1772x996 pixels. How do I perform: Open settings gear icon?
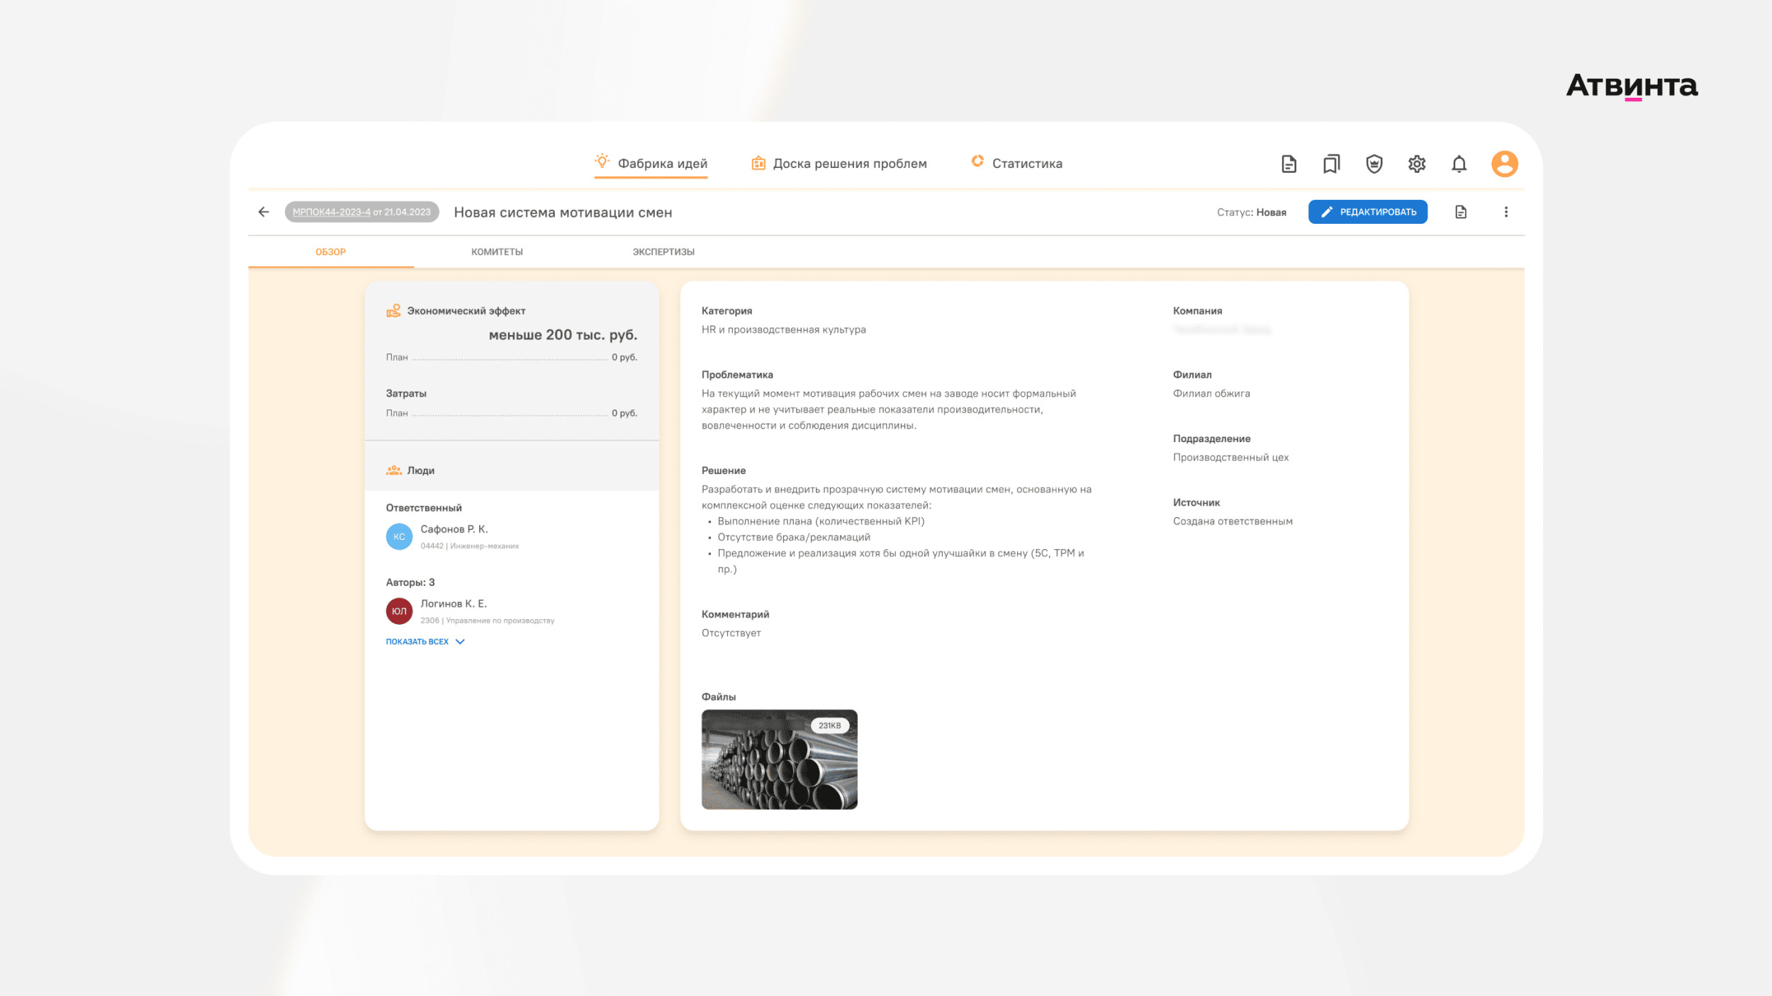click(x=1416, y=164)
